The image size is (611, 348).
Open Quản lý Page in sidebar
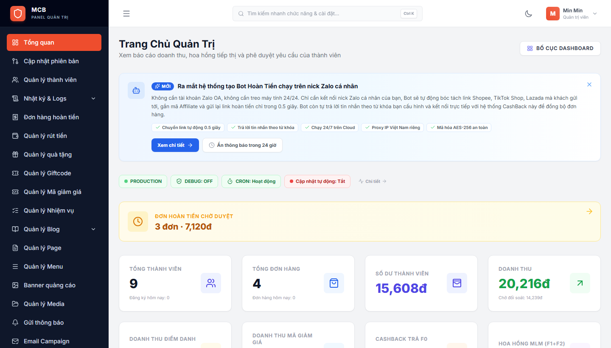54,248
